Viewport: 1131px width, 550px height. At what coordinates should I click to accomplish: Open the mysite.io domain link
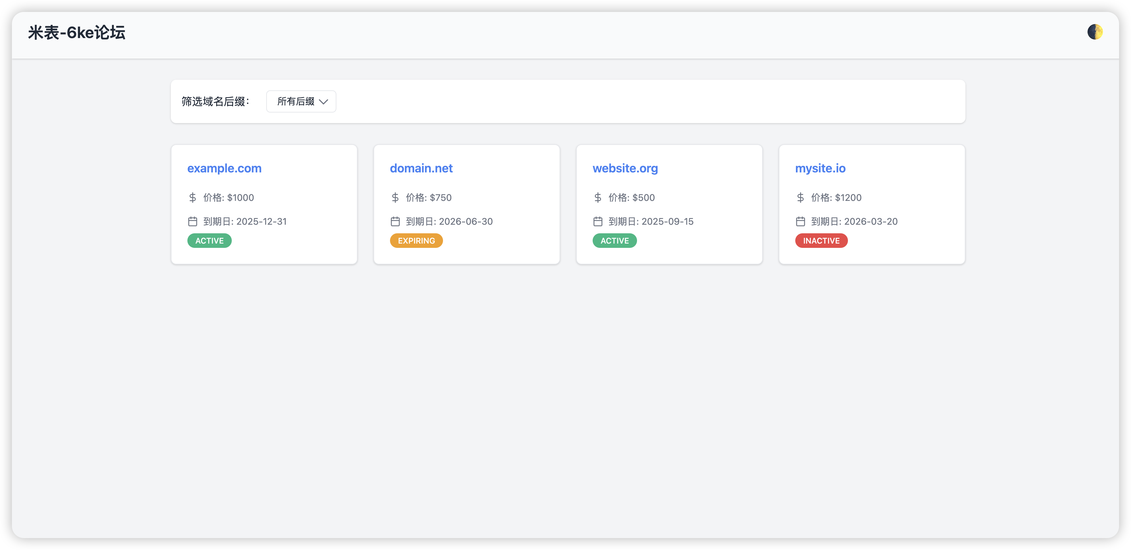click(x=820, y=168)
